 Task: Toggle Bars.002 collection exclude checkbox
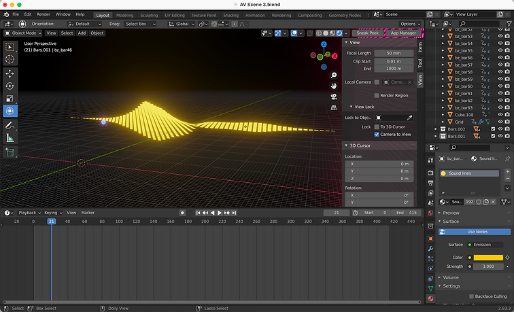pyautogui.click(x=493, y=129)
